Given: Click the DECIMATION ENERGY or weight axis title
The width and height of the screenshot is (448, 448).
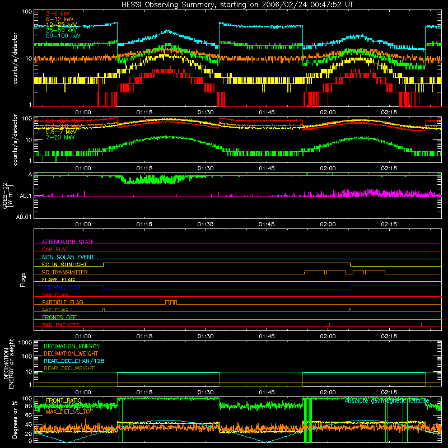Looking at the screenshot, I should 8,363.
